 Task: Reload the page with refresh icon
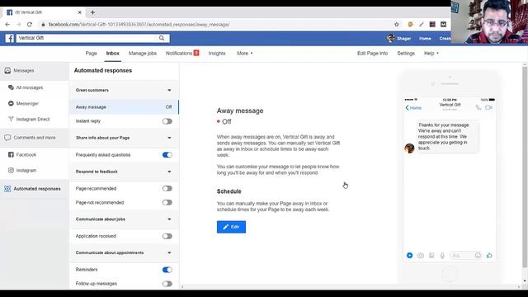[x=30, y=24]
